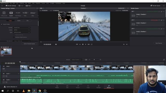Open Render Queue panel options menu

[164, 8]
